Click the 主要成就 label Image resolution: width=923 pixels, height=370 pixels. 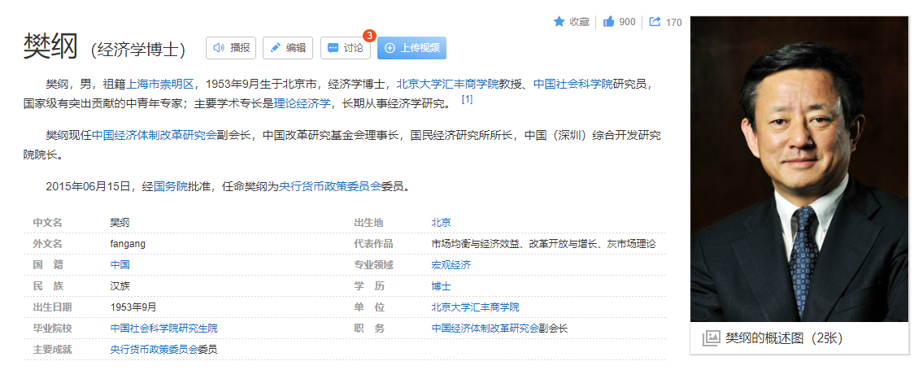pyautogui.click(x=52, y=350)
